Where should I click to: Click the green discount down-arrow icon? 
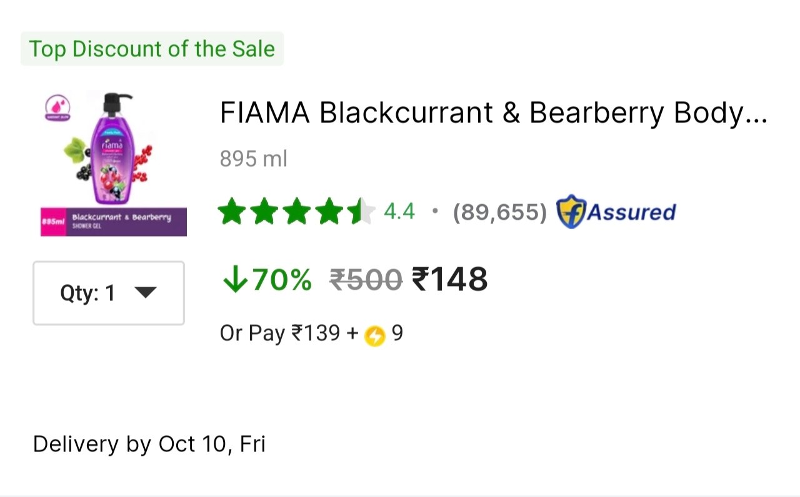click(235, 280)
